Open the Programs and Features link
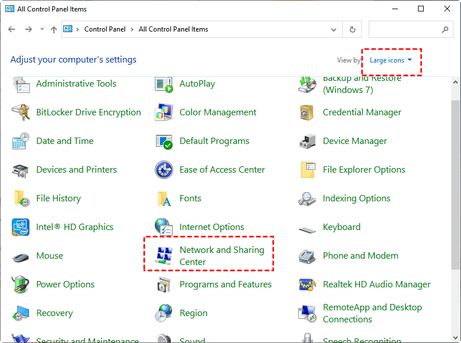Screen dimensions: 461x343 [225, 284]
